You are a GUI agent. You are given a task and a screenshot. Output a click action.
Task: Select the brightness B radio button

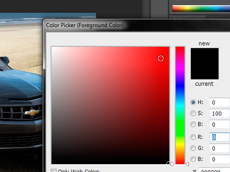click(193, 124)
